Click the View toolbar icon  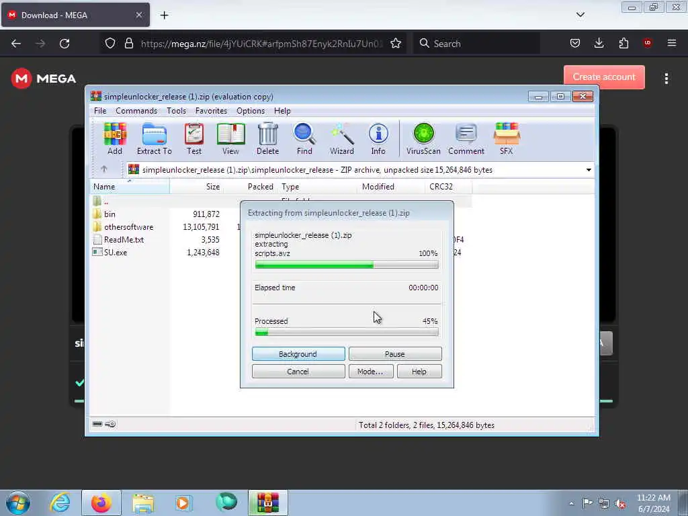tap(231, 138)
